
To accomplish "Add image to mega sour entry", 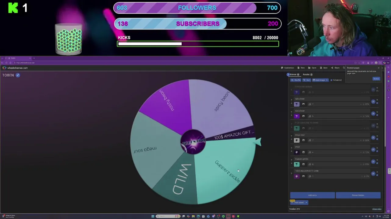I will pyautogui.click(x=303, y=140).
